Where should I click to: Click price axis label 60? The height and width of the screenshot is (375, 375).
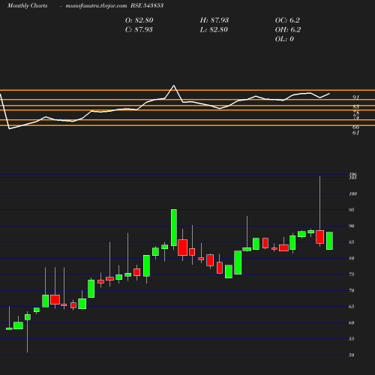tap(352, 322)
